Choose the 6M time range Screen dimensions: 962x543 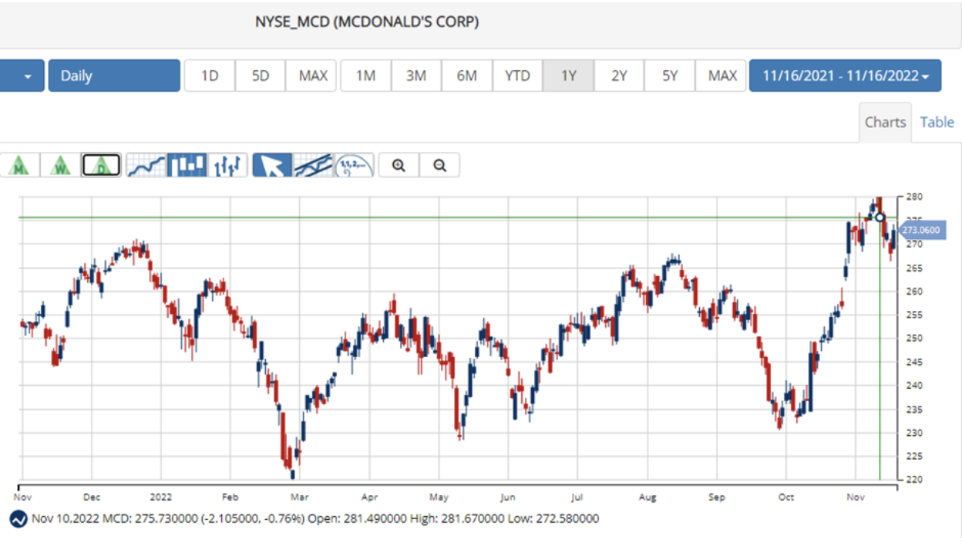point(467,76)
